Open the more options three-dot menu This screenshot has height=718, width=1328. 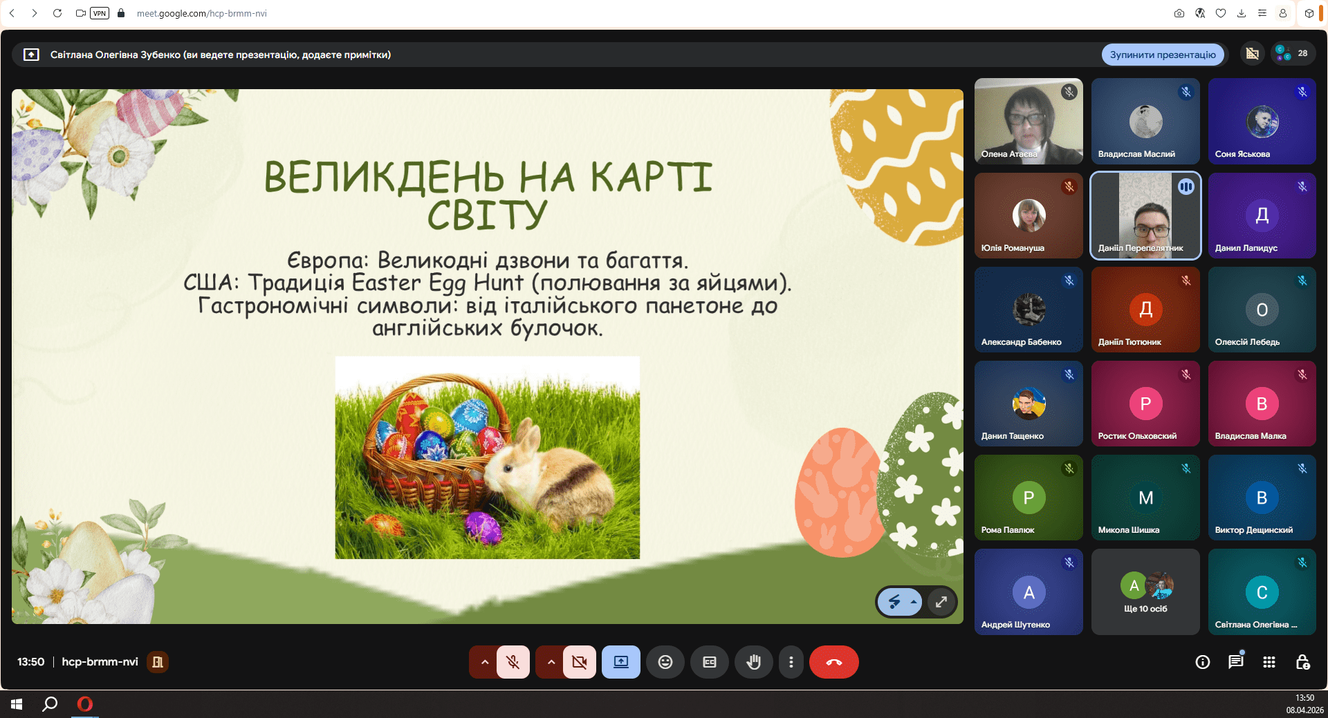[x=791, y=662]
